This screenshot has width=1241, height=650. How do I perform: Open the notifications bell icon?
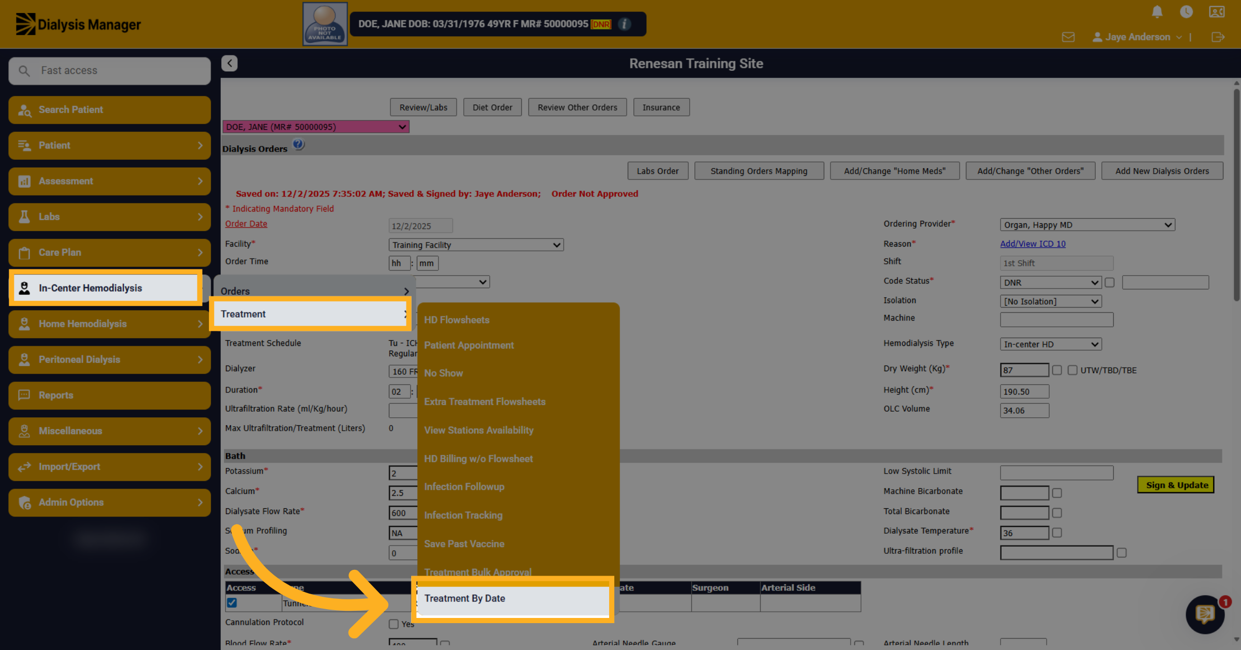(1157, 11)
